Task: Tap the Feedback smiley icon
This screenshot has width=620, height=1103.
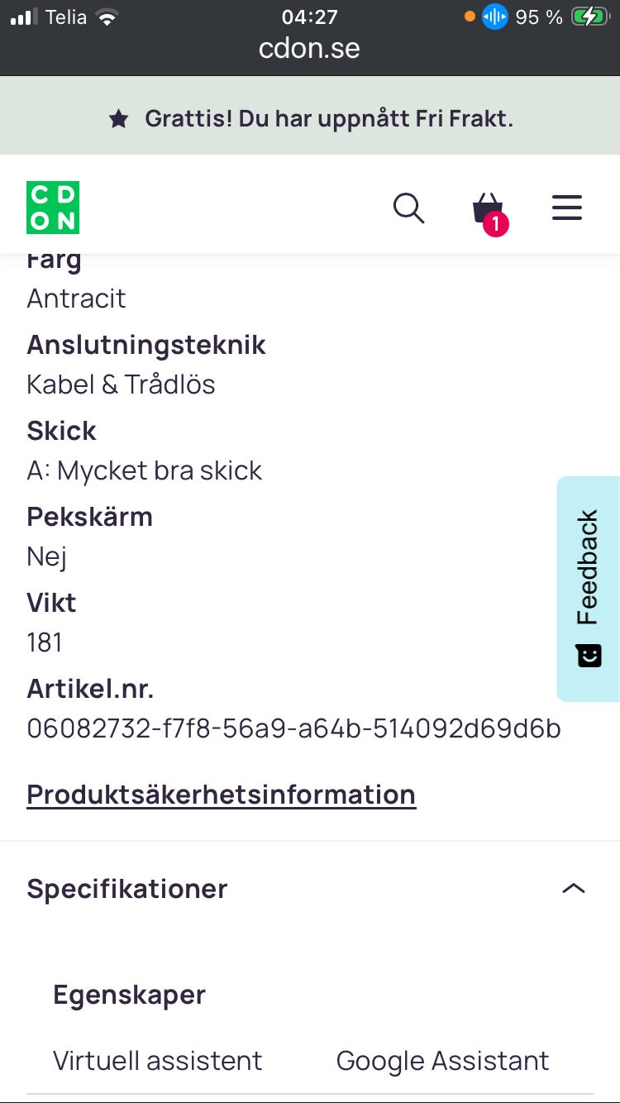Action: point(589,656)
